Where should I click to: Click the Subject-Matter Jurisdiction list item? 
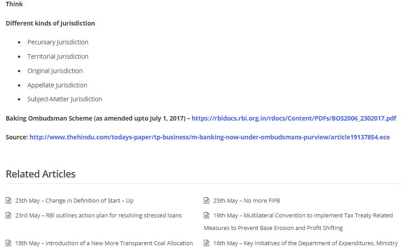tap(65, 99)
